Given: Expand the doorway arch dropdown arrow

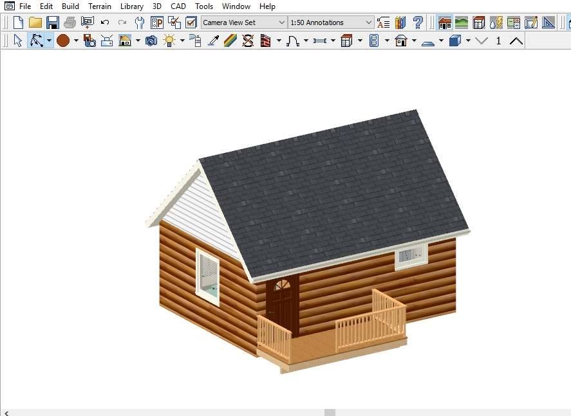Looking at the screenshot, I should [x=306, y=41].
